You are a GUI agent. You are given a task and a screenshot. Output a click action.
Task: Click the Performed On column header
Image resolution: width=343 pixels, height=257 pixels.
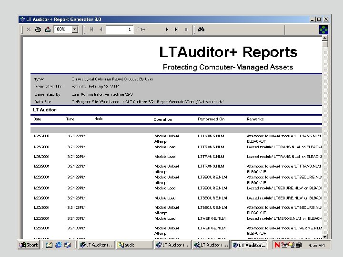click(x=211, y=119)
